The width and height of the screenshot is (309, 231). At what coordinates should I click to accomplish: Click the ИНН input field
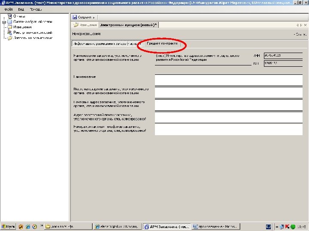[x=283, y=56]
